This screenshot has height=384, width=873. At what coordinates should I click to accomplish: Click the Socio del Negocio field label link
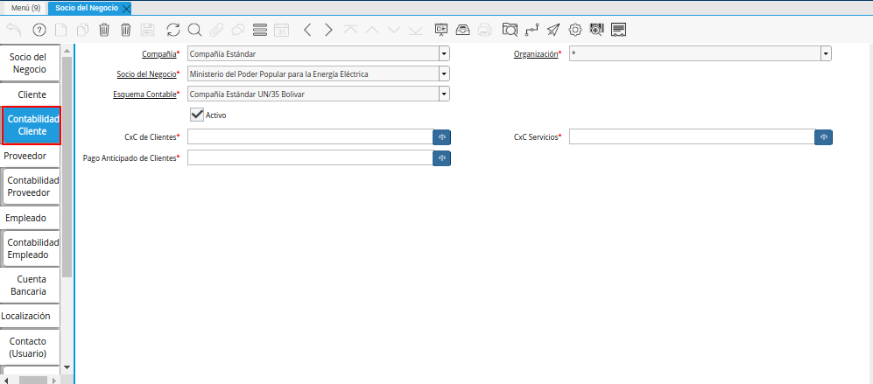(147, 74)
